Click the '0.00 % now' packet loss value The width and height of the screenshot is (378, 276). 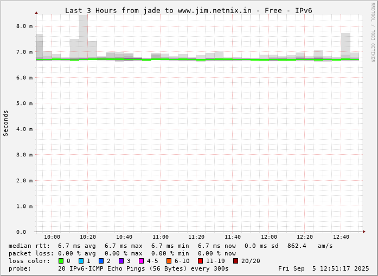pyautogui.click(x=217, y=253)
